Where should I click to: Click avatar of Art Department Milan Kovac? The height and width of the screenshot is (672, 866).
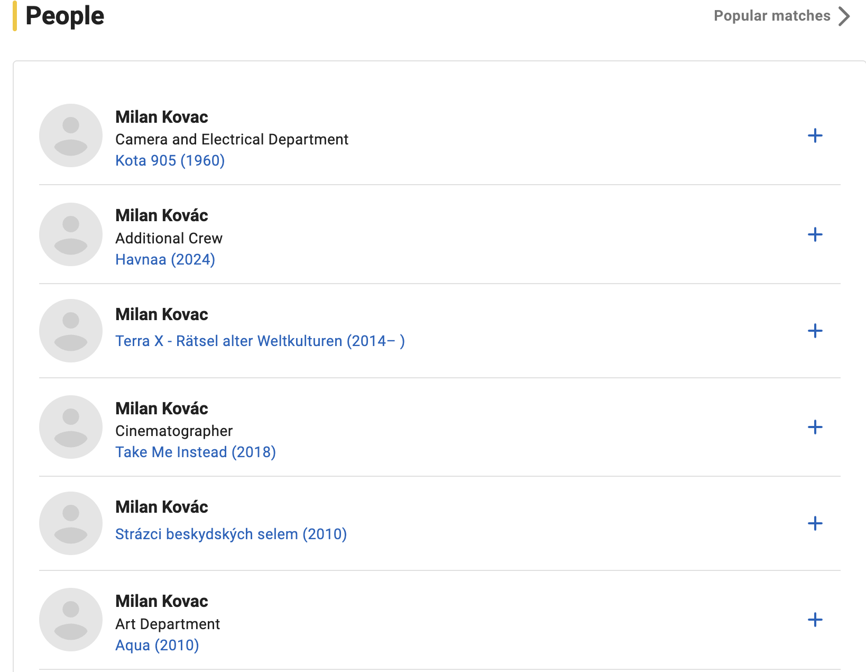pyautogui.click(x=71, y=620)
